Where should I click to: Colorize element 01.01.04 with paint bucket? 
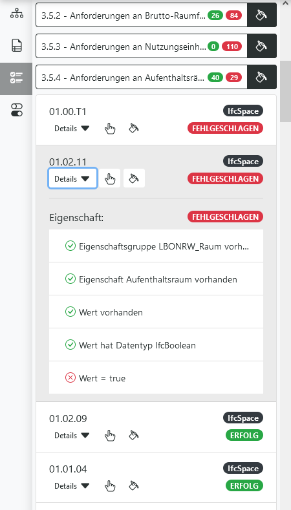[134, 485]
